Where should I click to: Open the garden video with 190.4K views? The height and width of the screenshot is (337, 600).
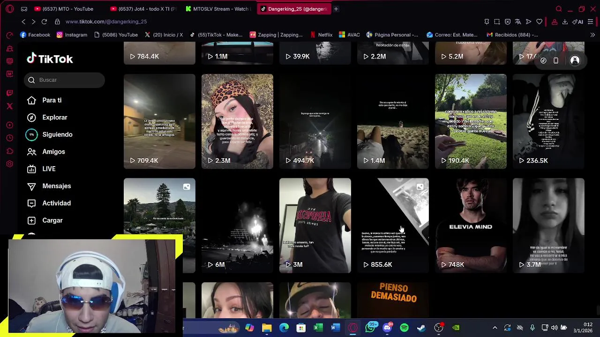471,121
